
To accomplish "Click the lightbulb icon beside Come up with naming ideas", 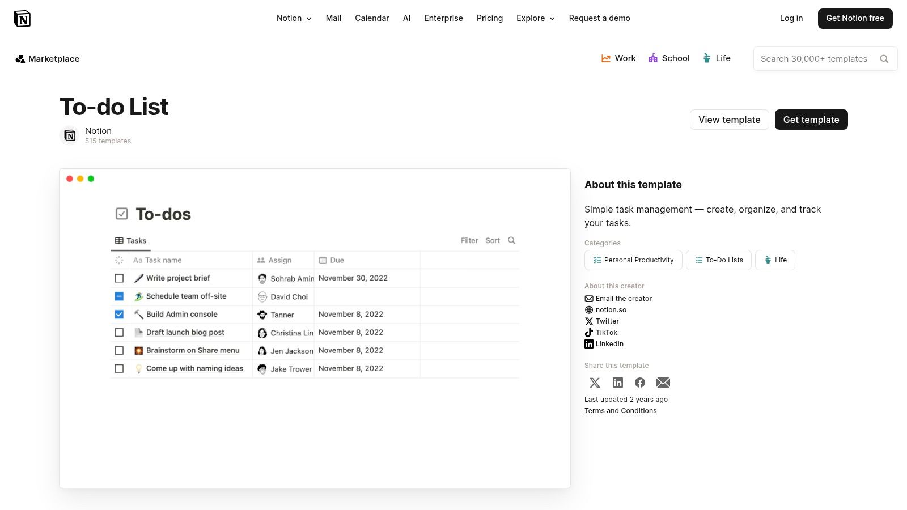I will [x=139, y=368].
